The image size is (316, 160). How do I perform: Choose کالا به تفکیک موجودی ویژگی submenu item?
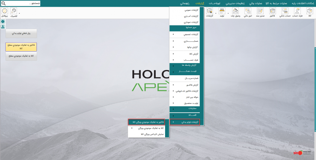tap(147, 128)
